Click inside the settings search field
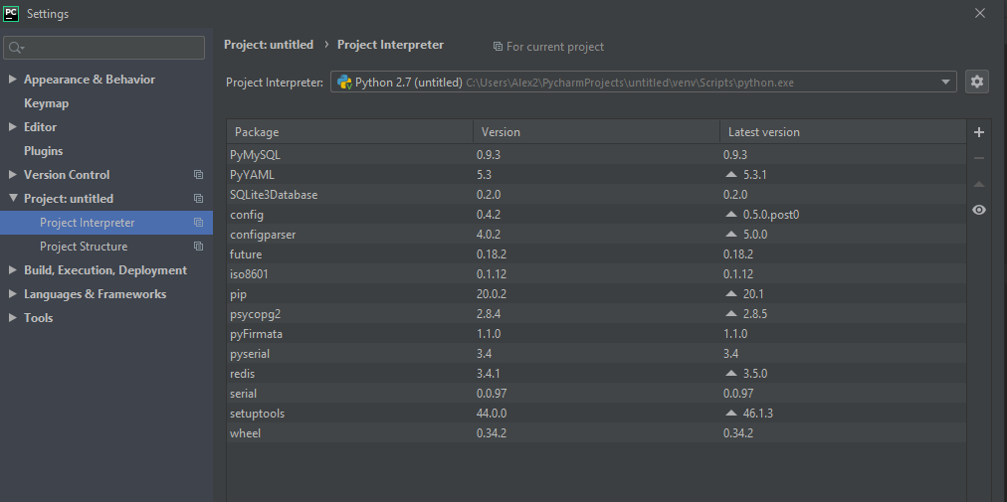Viewport: 1007px width, 502px height. point(104,48)
